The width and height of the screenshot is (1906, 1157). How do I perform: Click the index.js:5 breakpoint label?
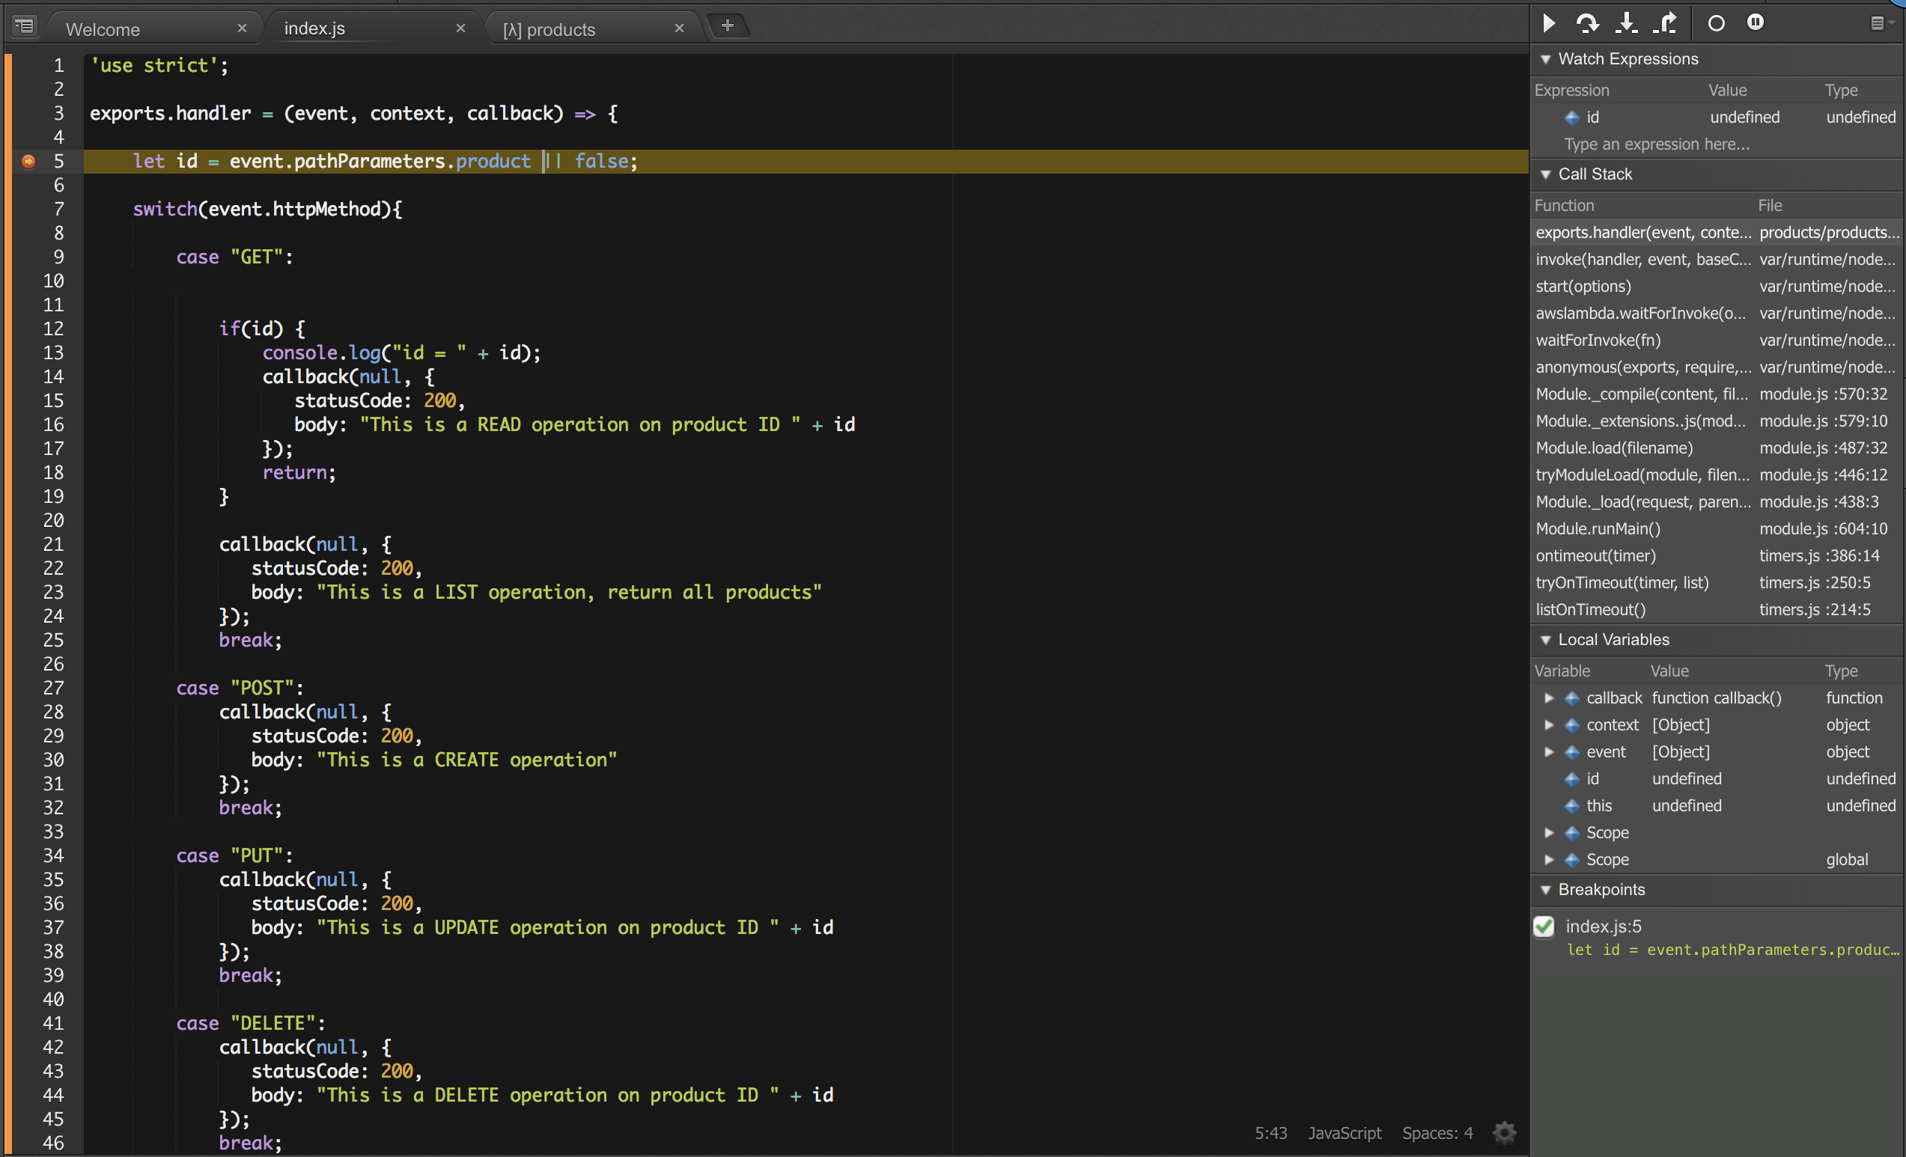point(1604,926)
